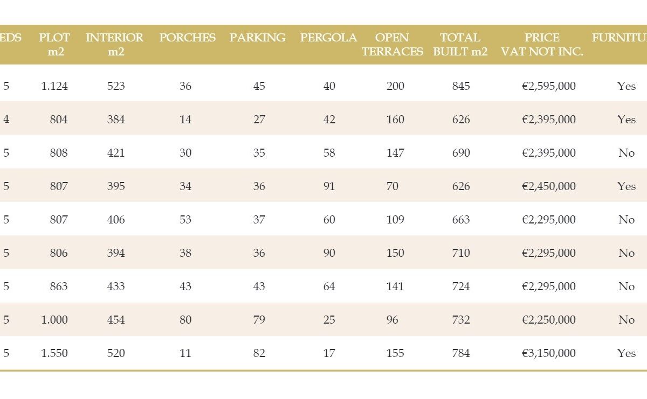Image resolution: width=647 pixels, height=399 pixels.
Task: Click total built value 845
Action: pos(461,86)
